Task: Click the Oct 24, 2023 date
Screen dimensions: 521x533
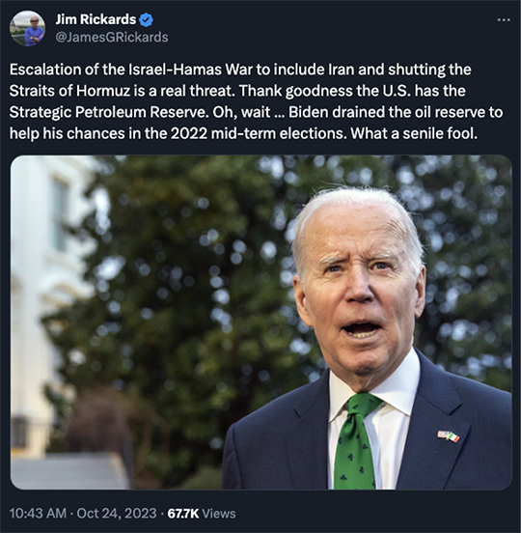Action: click(117, 514)
